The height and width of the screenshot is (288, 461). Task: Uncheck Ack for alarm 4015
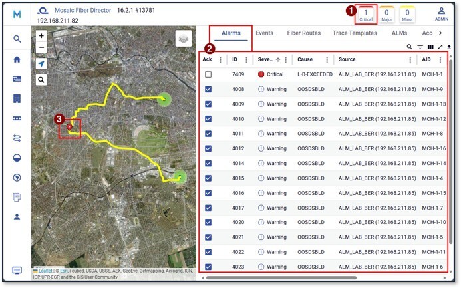[208, 178]
